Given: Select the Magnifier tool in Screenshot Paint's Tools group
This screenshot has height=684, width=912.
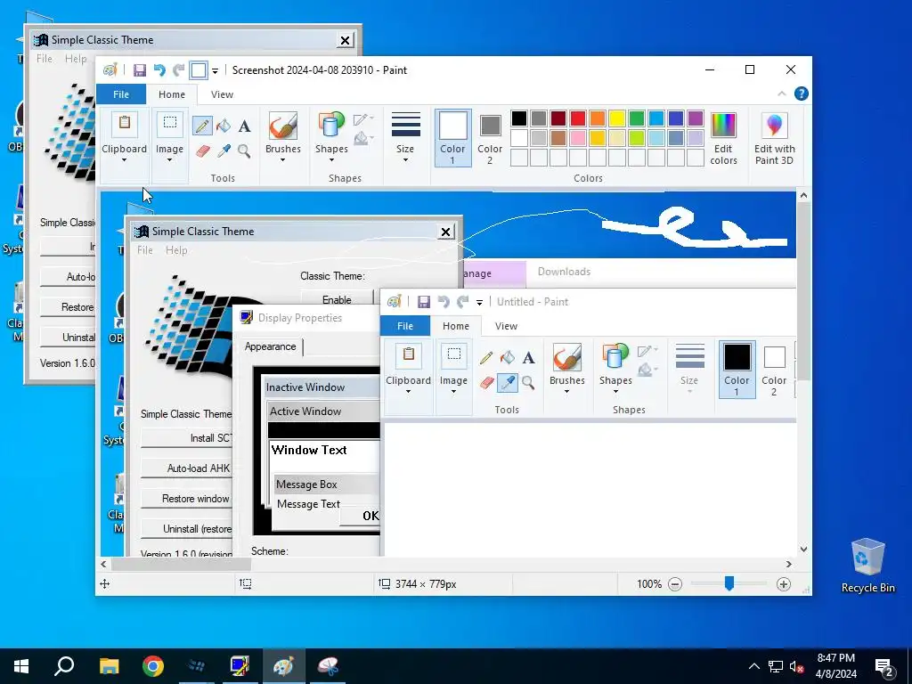Looking at the screenshot, I should point(244,151).
